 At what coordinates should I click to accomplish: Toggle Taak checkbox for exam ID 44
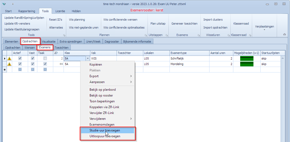tap(45, 64)
